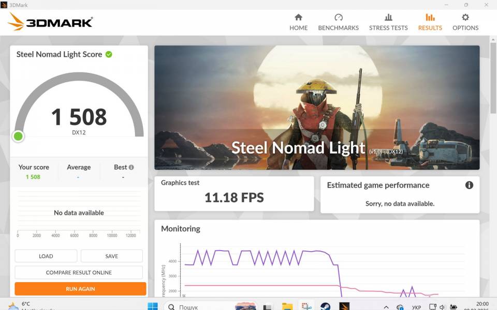
Task: Click the green dot on score gauge
Action: tap(18, 136)
